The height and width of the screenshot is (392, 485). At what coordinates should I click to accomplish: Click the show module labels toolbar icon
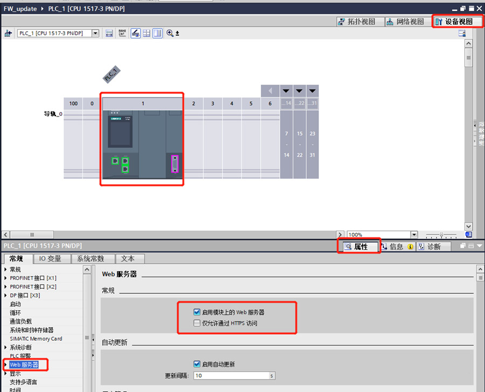(x=122, y=33)
